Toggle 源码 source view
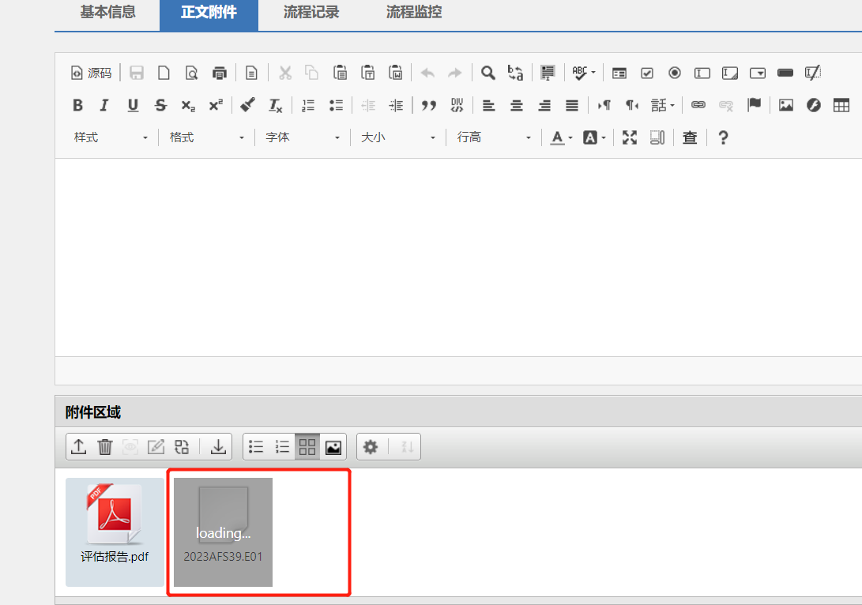This screenshot has width=862, height=605. 92,73
